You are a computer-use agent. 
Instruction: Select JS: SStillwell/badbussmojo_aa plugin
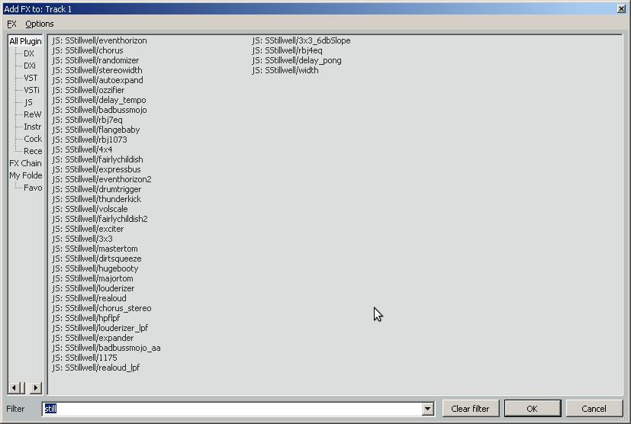pos(106,348)
